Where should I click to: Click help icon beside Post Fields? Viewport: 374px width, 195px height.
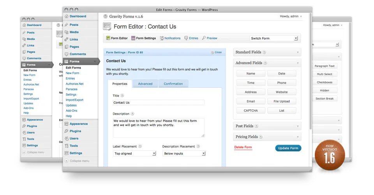256,126
